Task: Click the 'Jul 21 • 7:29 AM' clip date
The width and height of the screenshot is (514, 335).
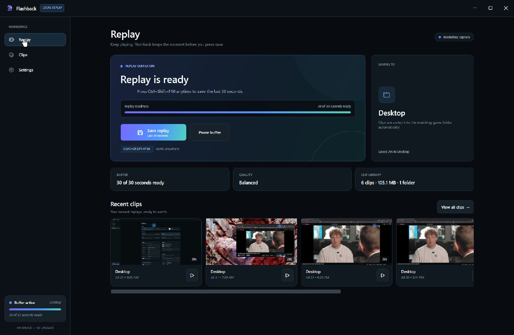Action: click(222, 277)
